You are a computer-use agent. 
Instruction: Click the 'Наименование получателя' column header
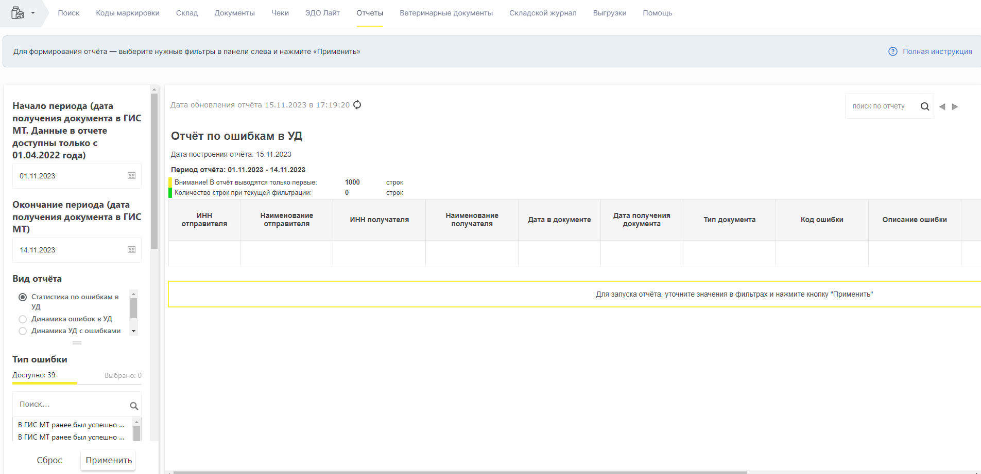[x=472, y=220]
